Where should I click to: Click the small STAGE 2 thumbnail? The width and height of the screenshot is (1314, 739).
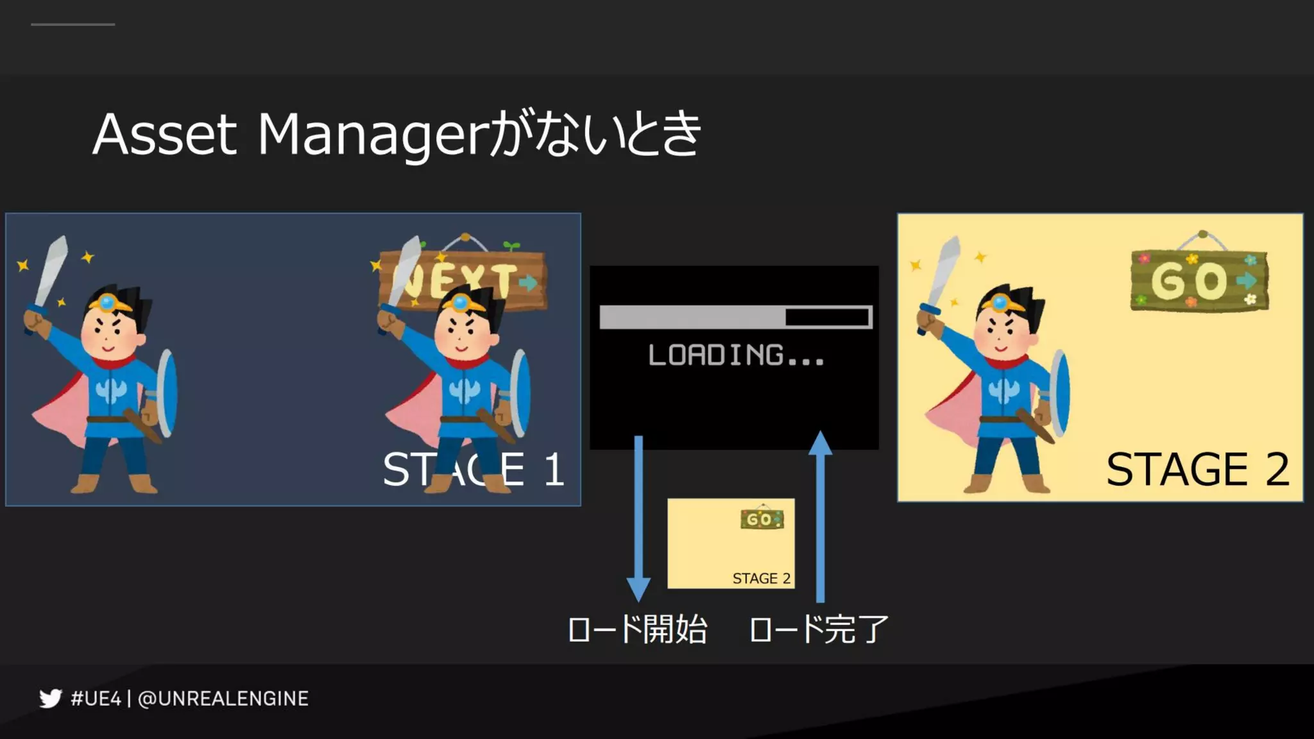pos(731,544)
